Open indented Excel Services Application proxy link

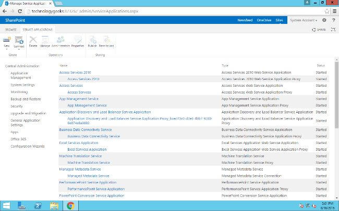(x=87, y=149)
